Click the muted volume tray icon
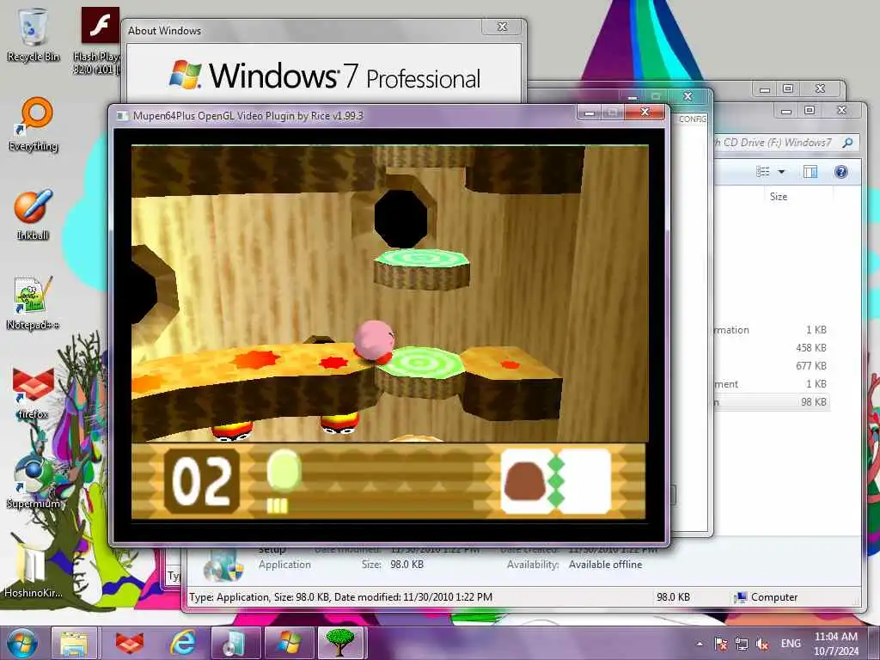Screen dimensions: 880x660 [x=762, y=644]
